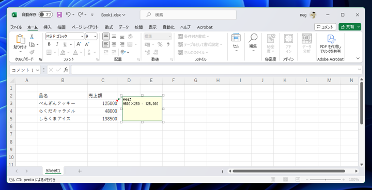Toggle AutoSave switch on

pos(45,14)
